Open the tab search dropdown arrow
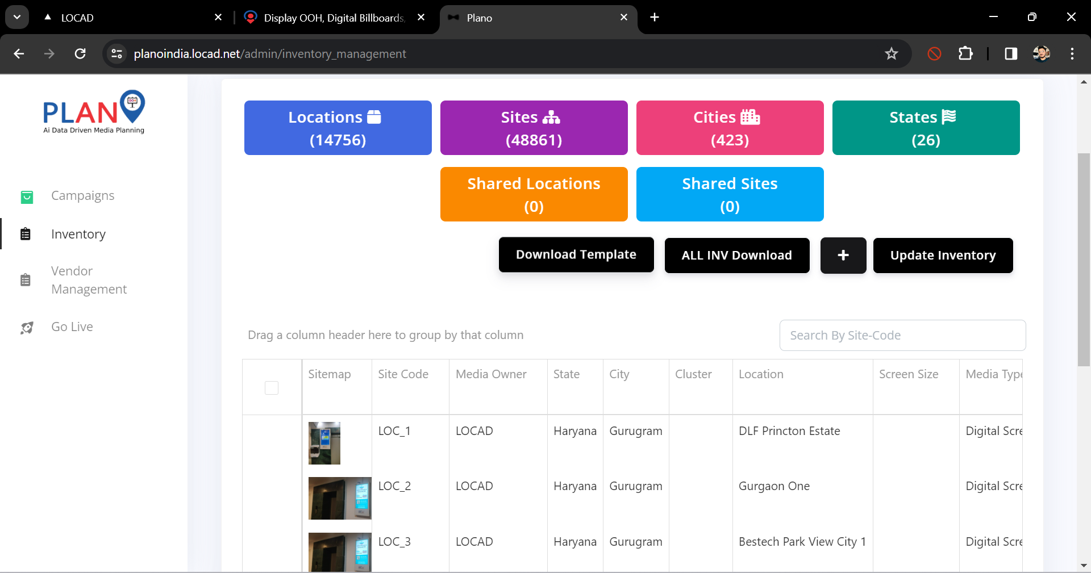 click(x=17, y=17)
